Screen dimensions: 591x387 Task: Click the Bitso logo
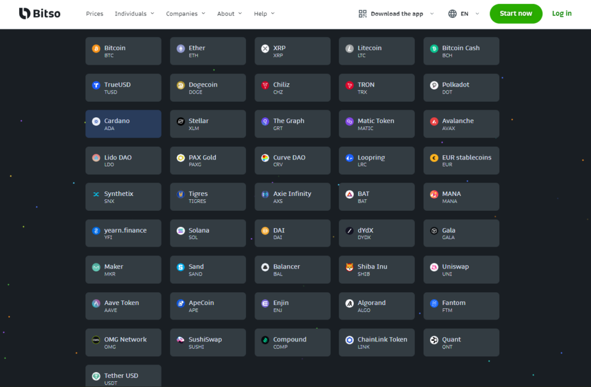coord(40,14)
